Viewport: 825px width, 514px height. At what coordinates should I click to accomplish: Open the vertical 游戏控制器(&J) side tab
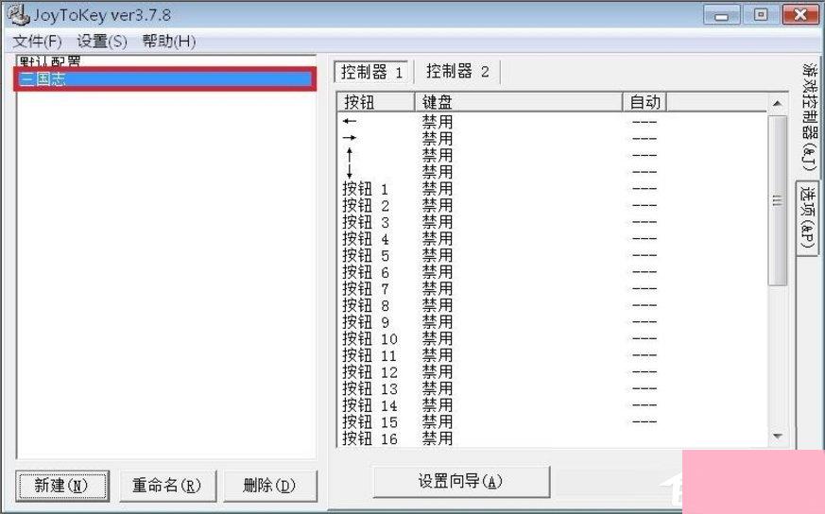click(810, 117)
